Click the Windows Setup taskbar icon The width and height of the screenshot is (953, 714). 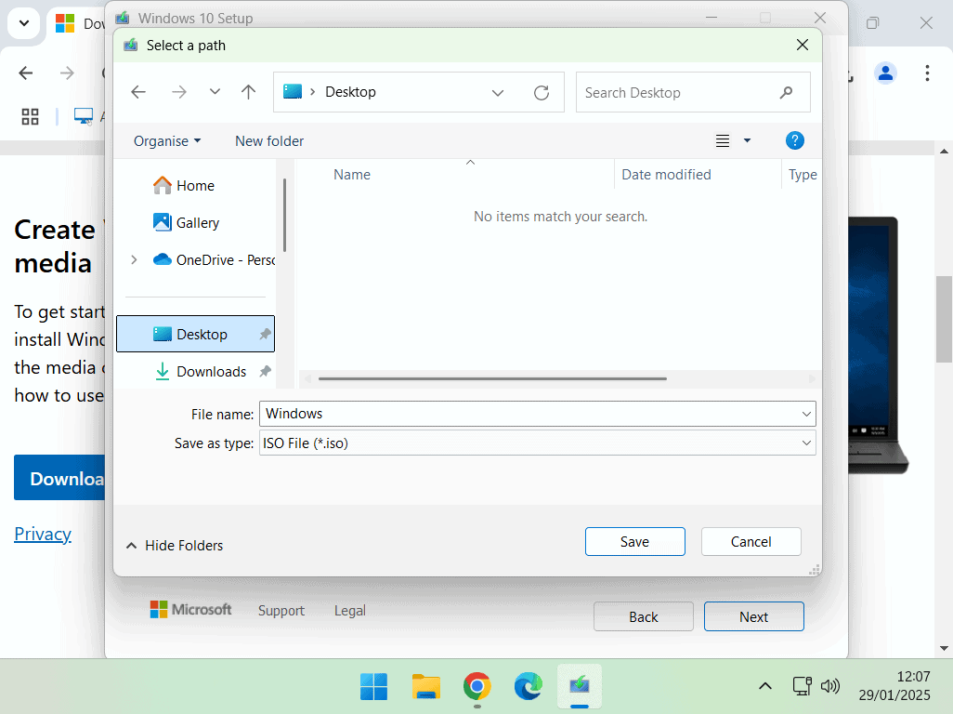(580, 687)
